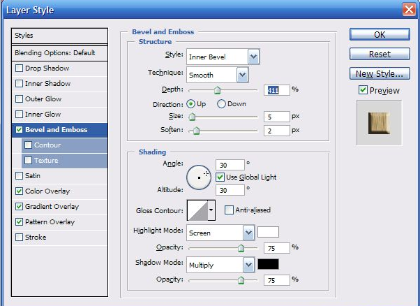420x306 pixels.
Task: Click the Depth percentage input field
Action: tap(277, 90)
